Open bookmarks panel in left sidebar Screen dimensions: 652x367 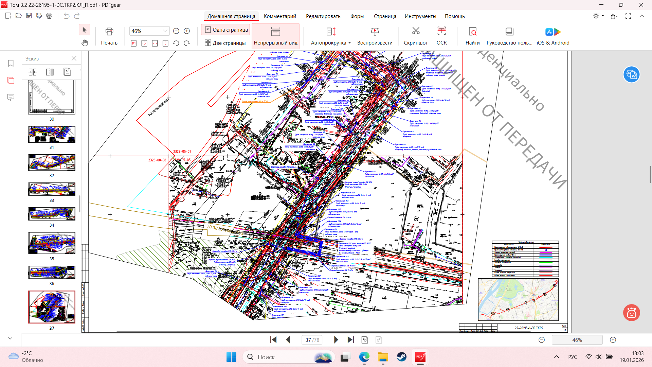coord(11,64)
